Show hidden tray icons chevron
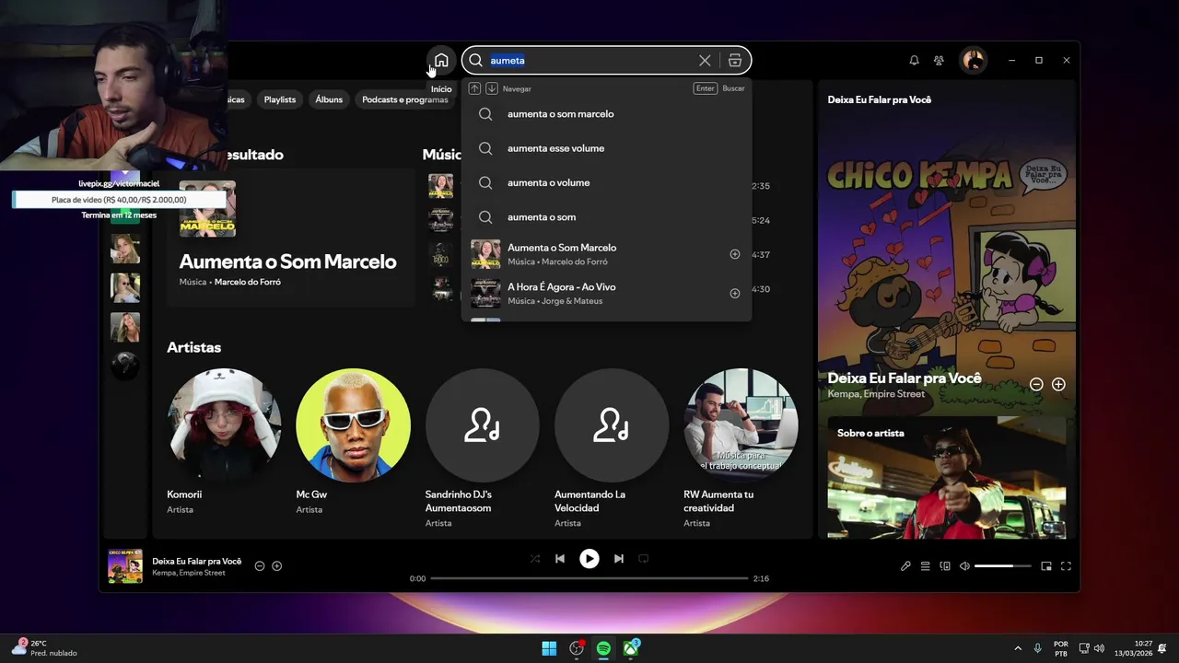1179x663 pixels. coord(1018,648)
